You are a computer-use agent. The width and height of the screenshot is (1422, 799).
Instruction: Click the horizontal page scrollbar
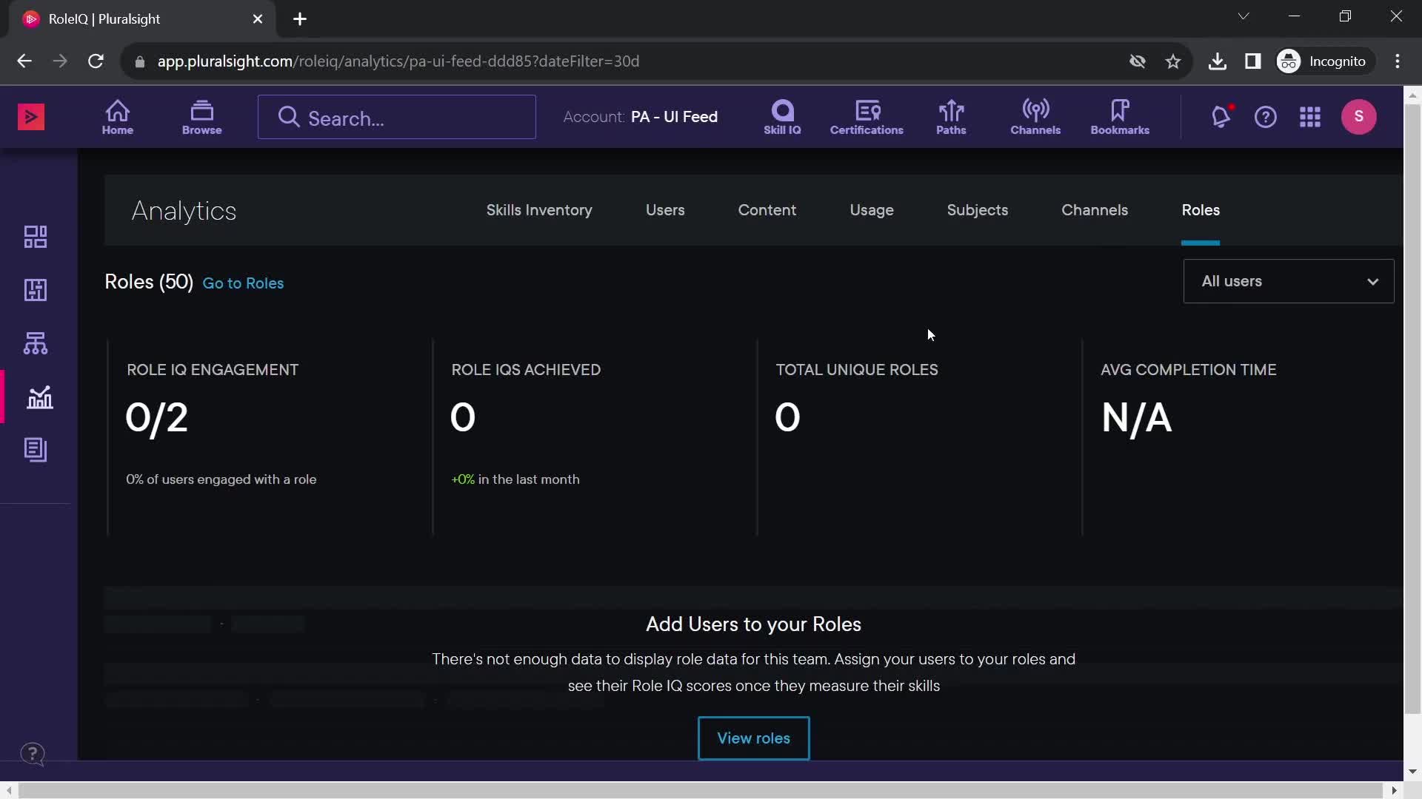(700, 790)
